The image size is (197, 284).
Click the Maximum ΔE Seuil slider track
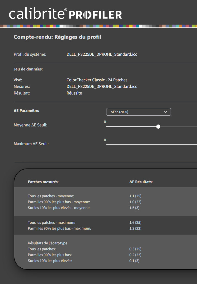(x=152, y=145)
